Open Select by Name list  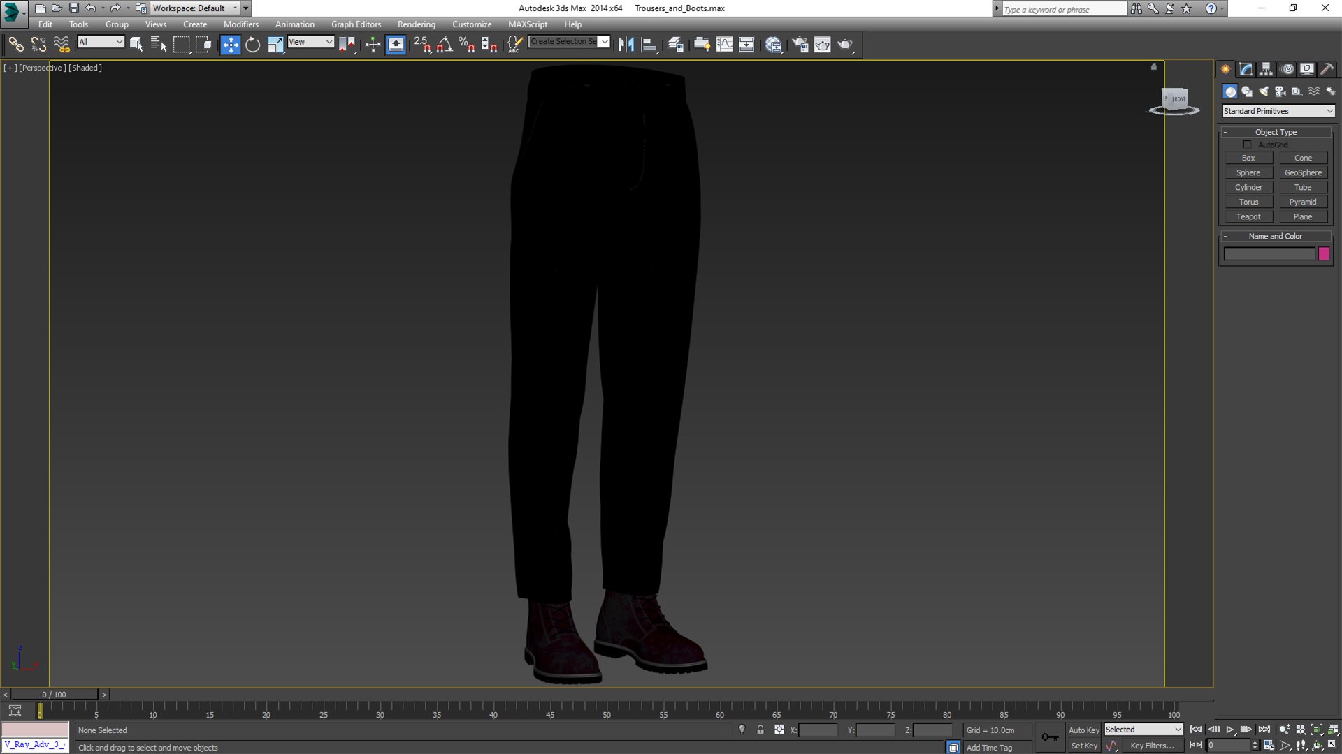coord(159,45)
